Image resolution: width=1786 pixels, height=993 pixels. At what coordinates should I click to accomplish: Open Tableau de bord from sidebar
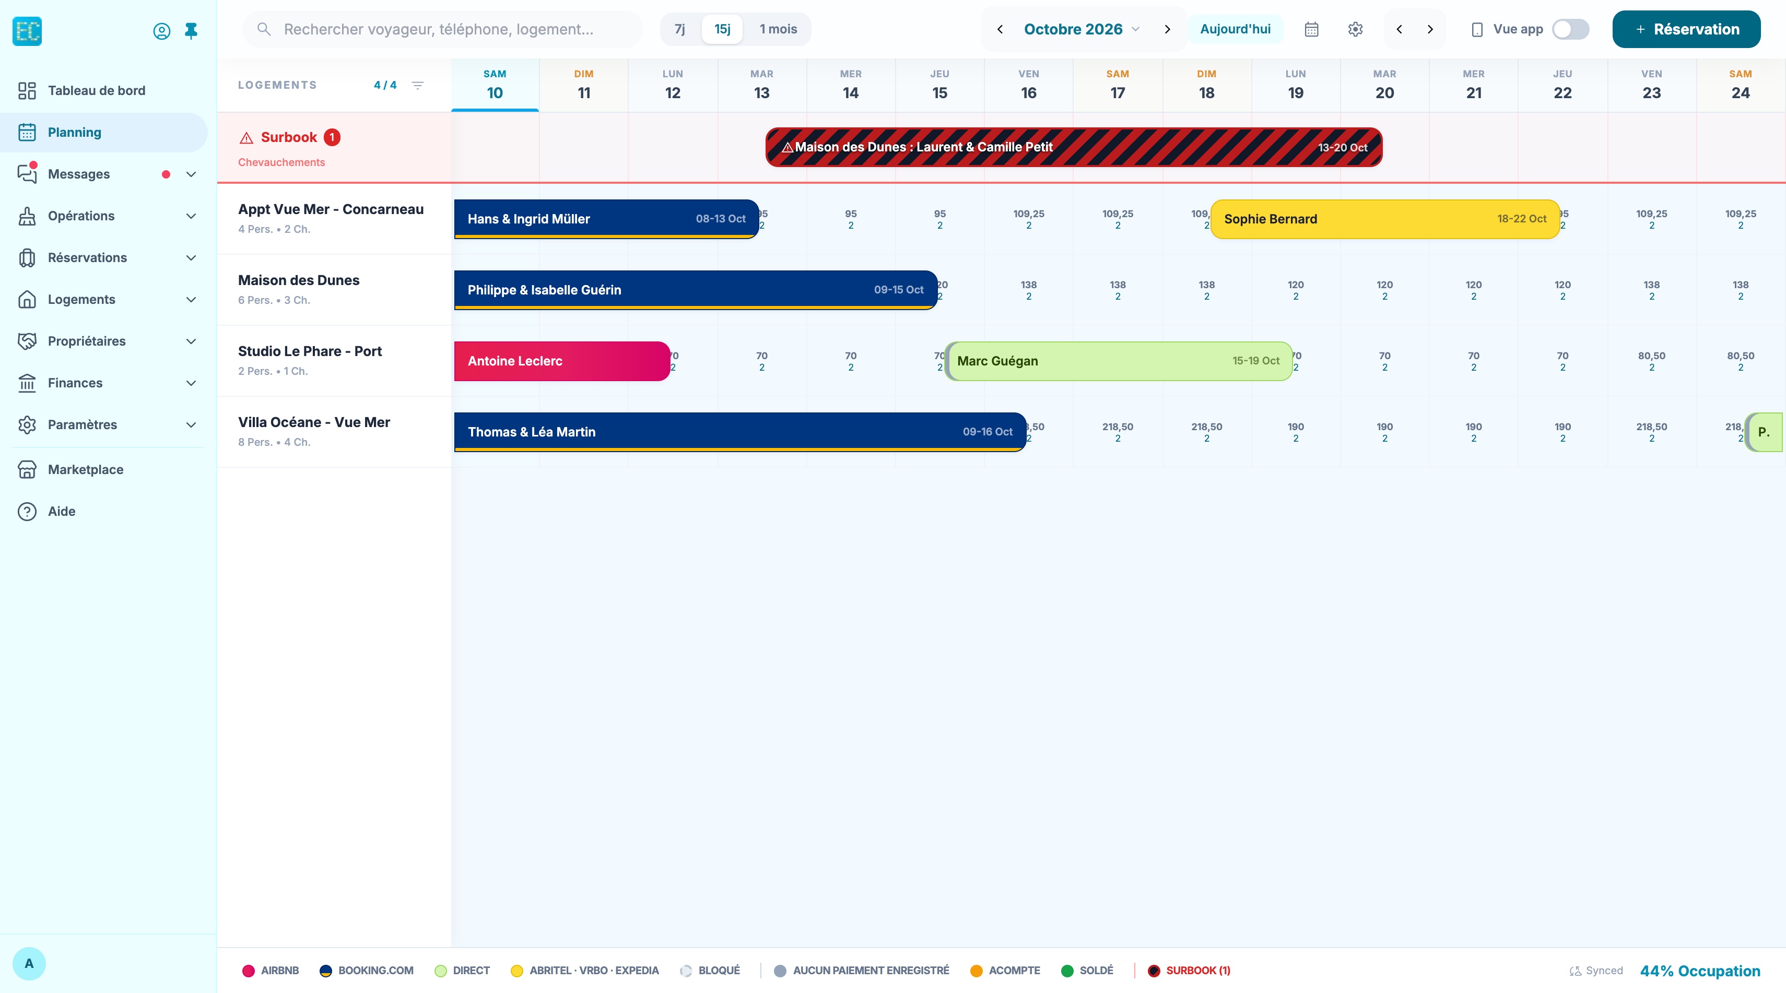click(x=104, y=91)
